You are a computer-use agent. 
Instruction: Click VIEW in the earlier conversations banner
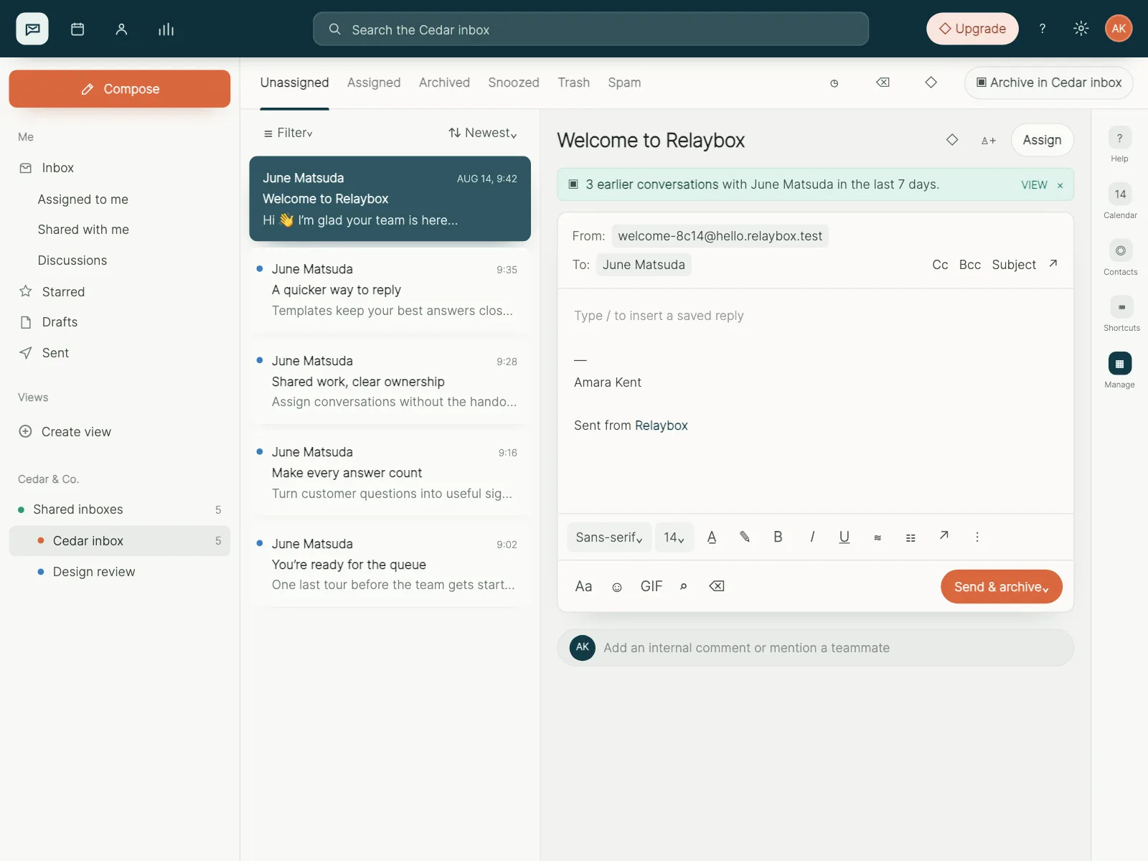[1034, 185]
